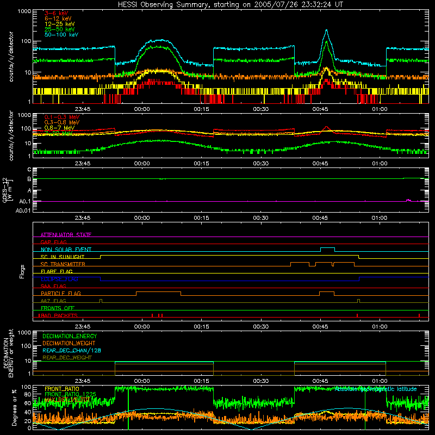
Task: Choose the cyan 50-100 keV legend label
Action: pyautogui.click(x=61, y=35)
